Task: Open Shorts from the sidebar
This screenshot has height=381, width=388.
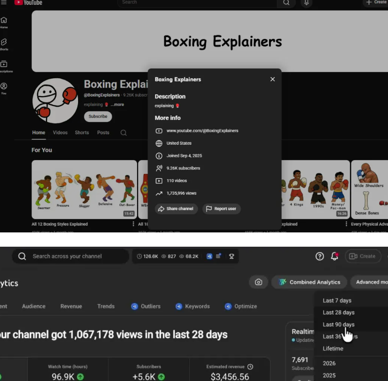Action: coord(5,44)
